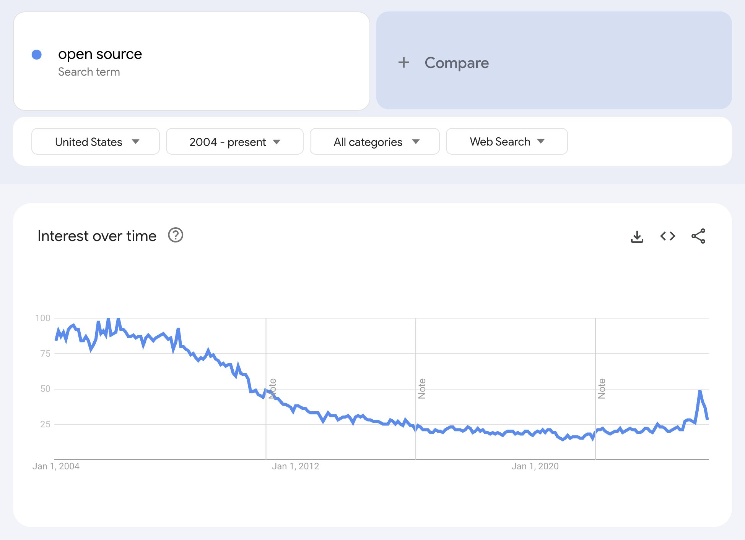Viewport: 745px width, 540px height.
Task: Click the blue dot beside open source
Action: 37,55
